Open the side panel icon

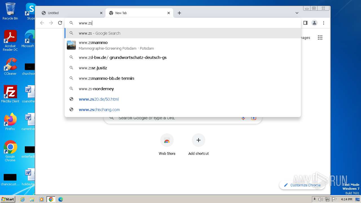point(305,23)
